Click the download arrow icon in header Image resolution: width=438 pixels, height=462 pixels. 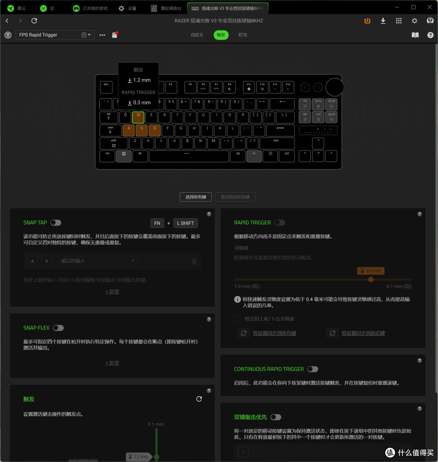click(x=383, y=21)
